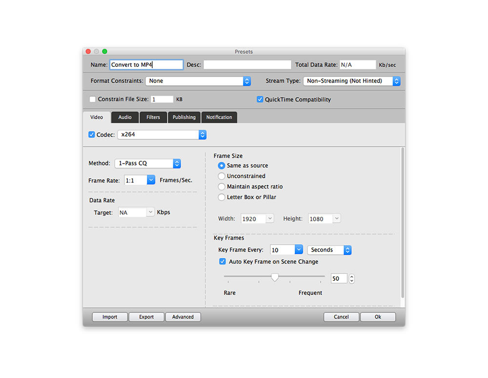Screen dimensions: 488x378
Task: Enable the Constrain File Size checkbox
Action: click(93, 99)
